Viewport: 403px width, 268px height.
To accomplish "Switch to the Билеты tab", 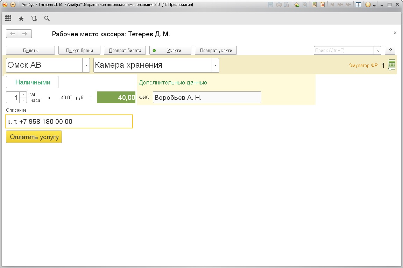I will tap(30, 50).
